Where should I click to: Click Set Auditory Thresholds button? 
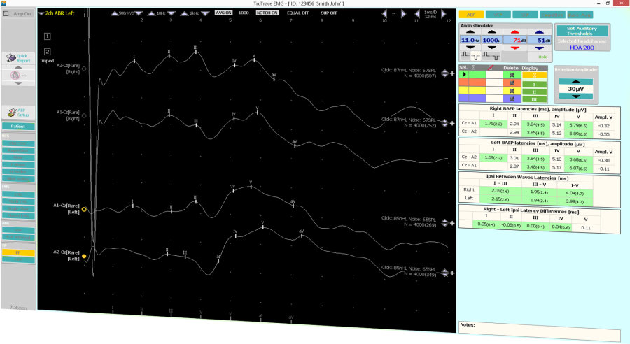click(x=582, y=31)
